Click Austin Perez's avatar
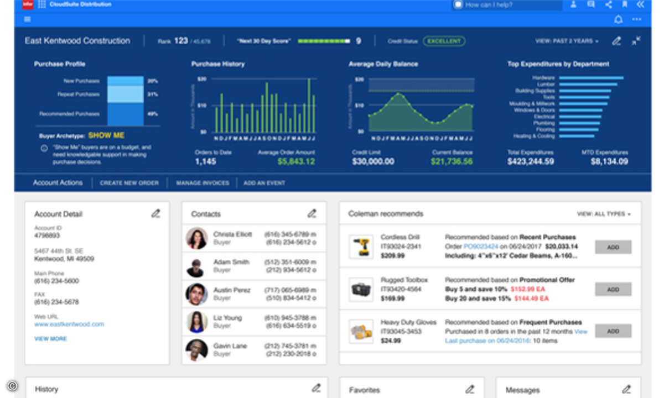This screenshot has height=398, width=664. 196,294
